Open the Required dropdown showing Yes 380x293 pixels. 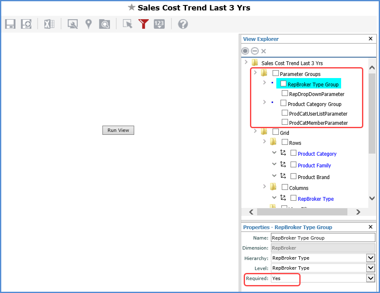pyautogui.click(x=370, y=278)
